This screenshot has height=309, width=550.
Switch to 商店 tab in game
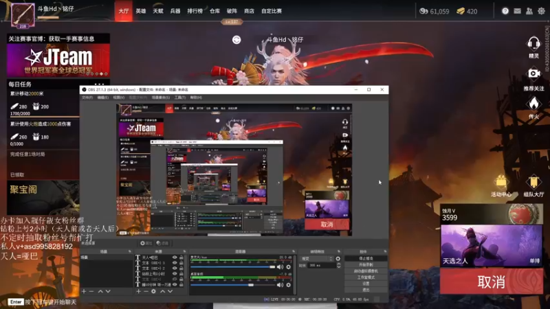point(249,11)
